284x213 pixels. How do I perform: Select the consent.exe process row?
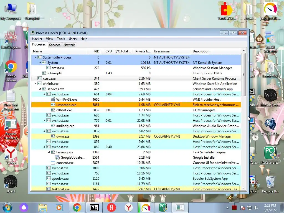136,163
